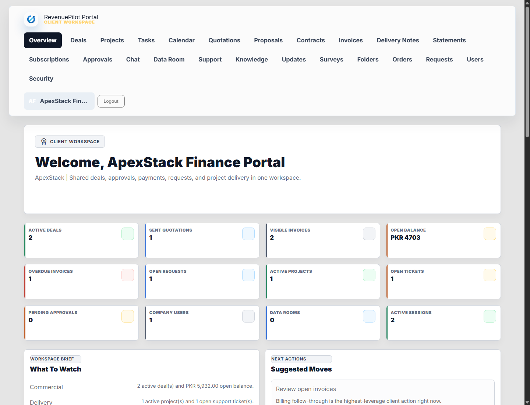530x405 pixels.
Task: Select the Active Deals stat card
Action: [81, 240]
